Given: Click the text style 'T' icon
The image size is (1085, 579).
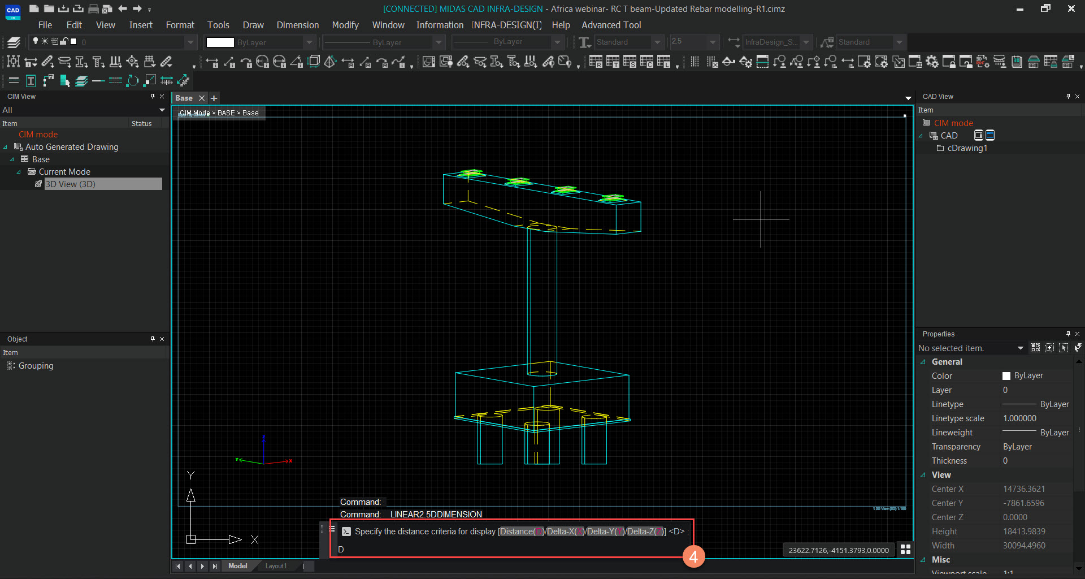Looking at the screenshot, I should pos(585,42).
